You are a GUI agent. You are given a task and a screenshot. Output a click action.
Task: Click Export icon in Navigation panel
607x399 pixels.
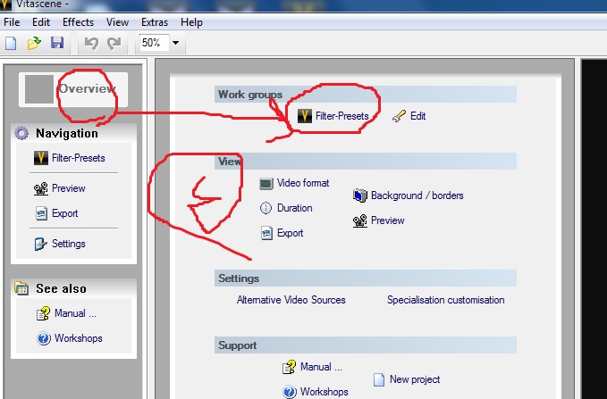(x=41, y=213)
